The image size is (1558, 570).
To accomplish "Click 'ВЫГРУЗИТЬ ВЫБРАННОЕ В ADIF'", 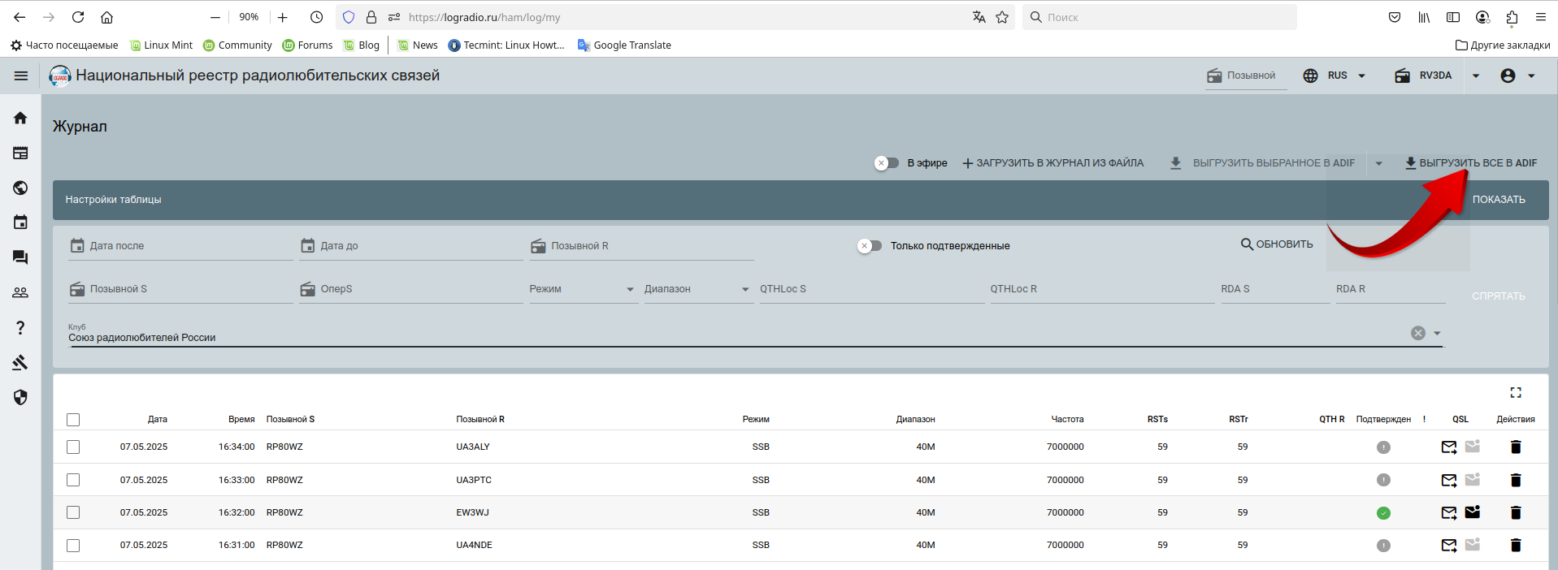I will coord(1262,163).
